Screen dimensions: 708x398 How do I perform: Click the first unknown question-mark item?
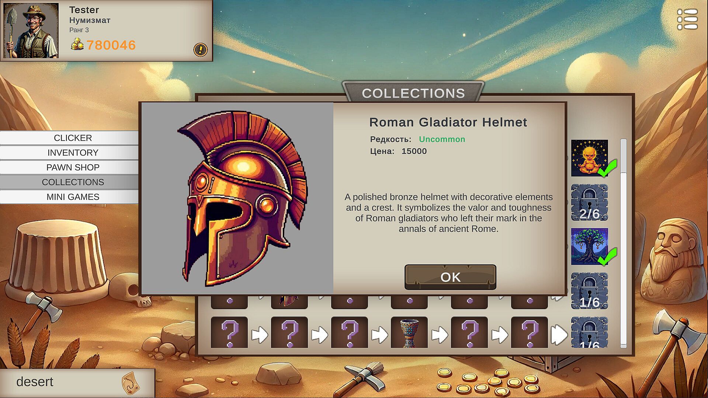point(229,332)
